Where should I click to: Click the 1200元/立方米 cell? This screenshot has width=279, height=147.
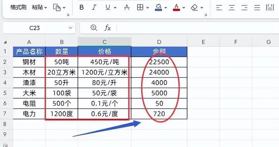pyautogui.click(x=105, y=72)
